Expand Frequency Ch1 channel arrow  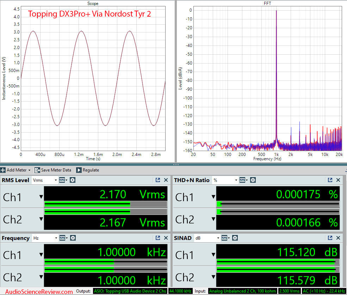pos(41,255)
